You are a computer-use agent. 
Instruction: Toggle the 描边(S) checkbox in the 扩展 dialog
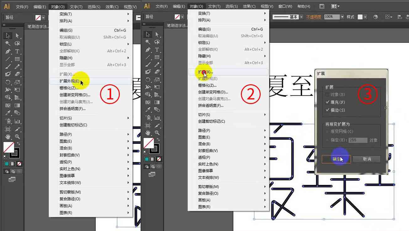click(327, 110)
